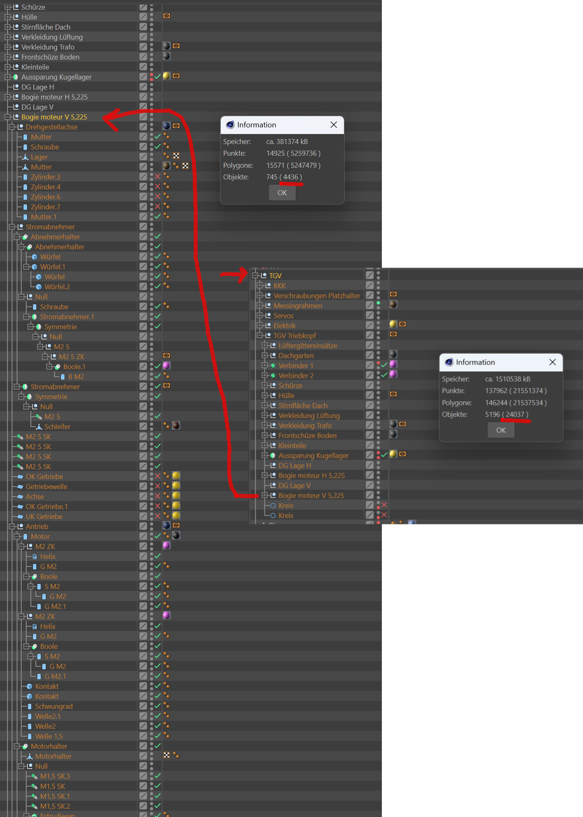Click the M1,5 SK.3 instance icon
The width and height of the screenshot is (583, 817).
pyautogui.click(x=35, y=776)
